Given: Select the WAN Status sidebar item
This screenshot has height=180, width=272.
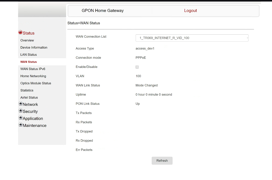Looking at the screenshot, I should [28, 62].
